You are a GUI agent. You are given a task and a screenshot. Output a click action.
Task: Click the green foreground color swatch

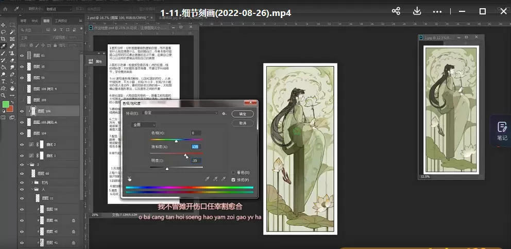point(6,105)
